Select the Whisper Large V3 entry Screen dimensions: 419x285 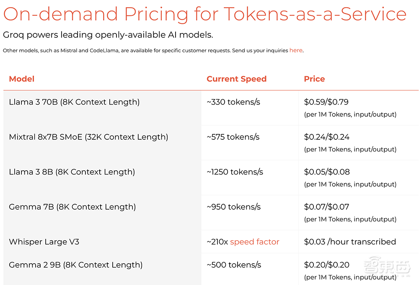[44, 242]
